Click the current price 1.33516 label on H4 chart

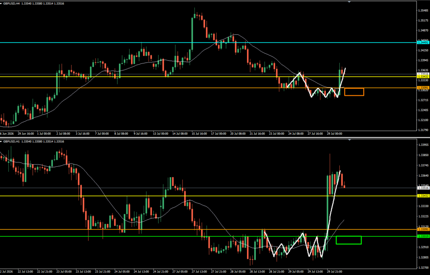point(423,74)
